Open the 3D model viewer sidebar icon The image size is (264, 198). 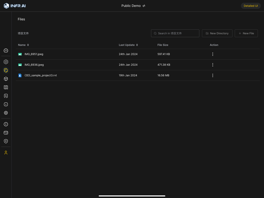pyautogui.click(x=6, y=79)
